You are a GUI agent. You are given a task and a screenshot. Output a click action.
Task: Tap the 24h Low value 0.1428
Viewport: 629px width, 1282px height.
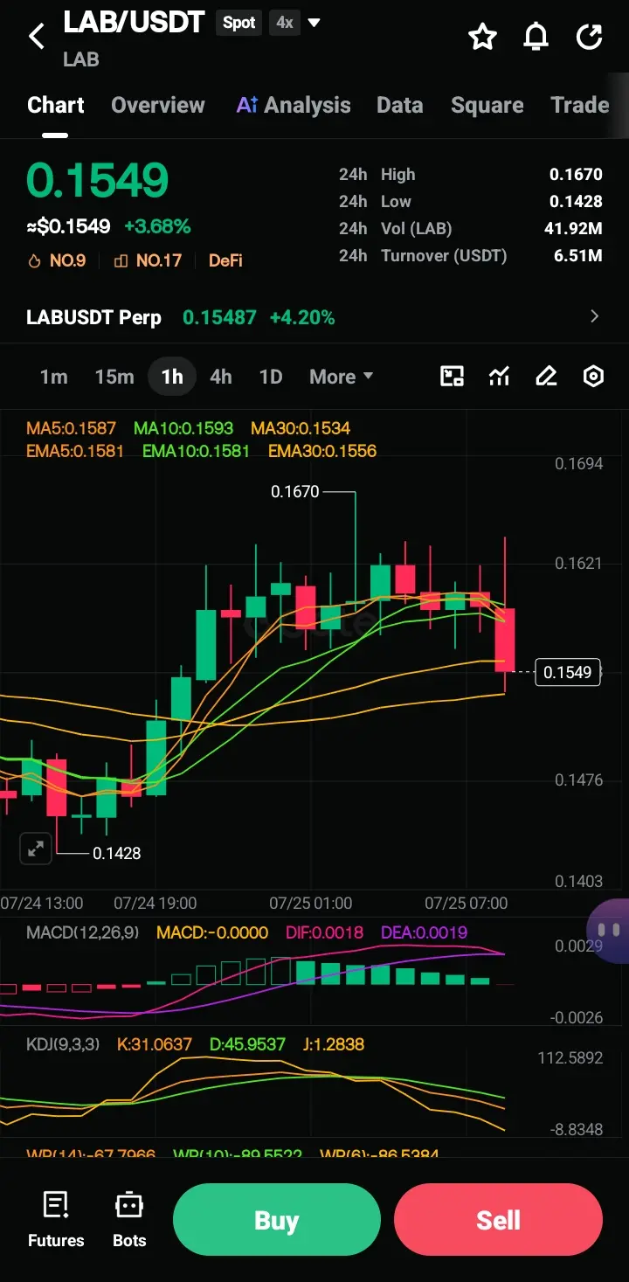(x=576, y=202)
